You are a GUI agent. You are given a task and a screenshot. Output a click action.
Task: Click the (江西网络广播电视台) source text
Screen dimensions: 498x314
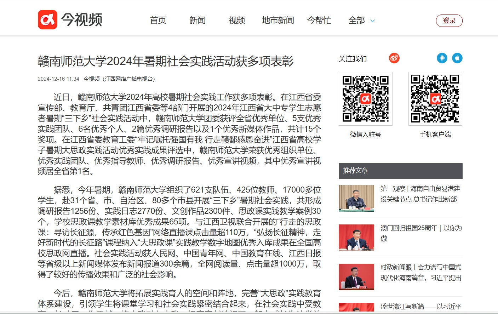point(129,79)
